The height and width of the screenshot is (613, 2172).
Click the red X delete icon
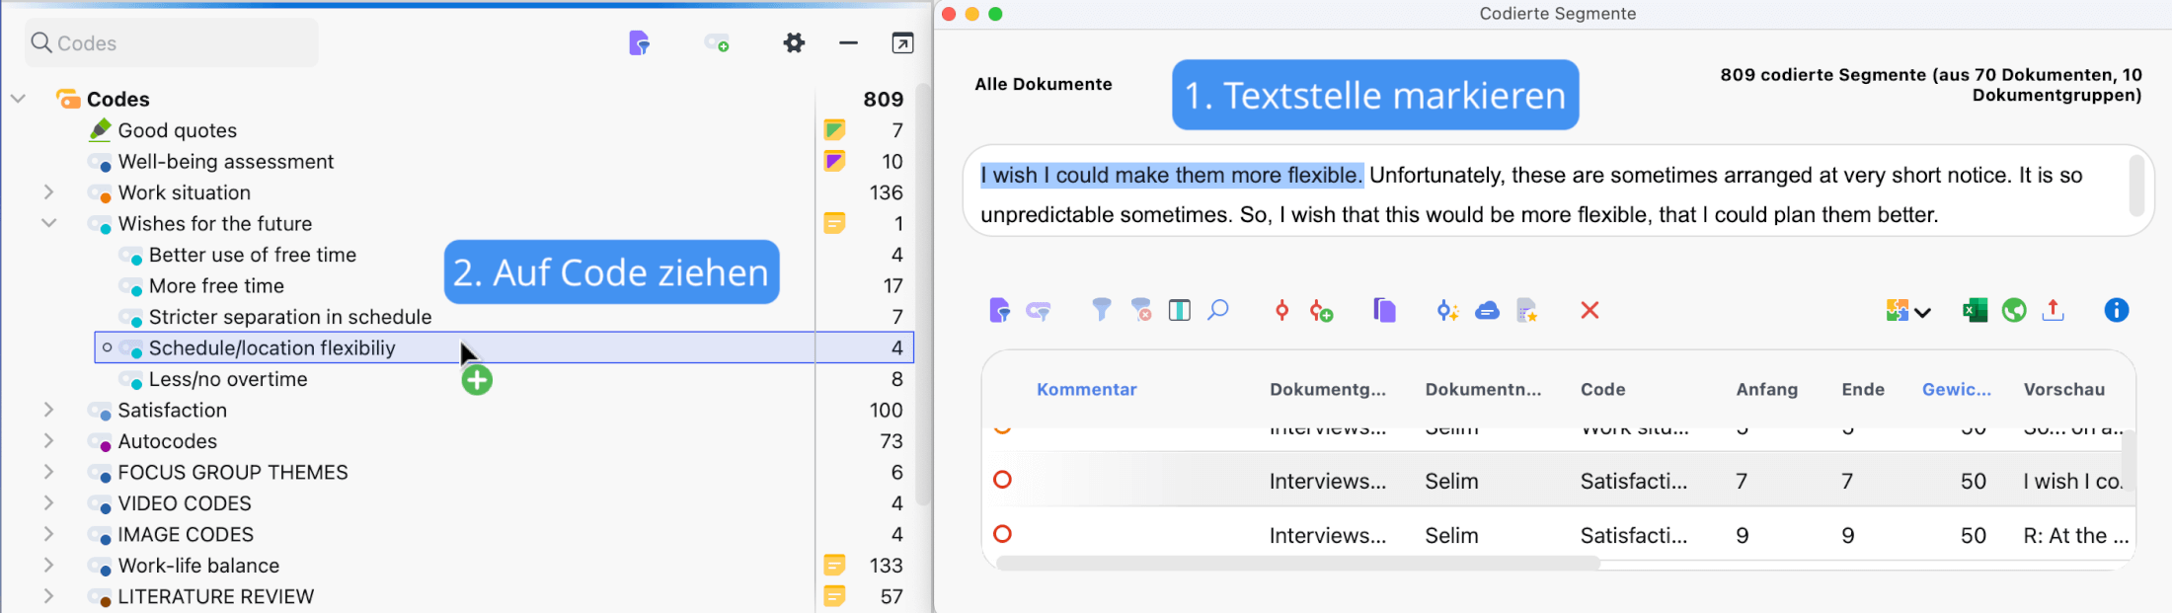pyautogui.click(x=1590, y=311)
